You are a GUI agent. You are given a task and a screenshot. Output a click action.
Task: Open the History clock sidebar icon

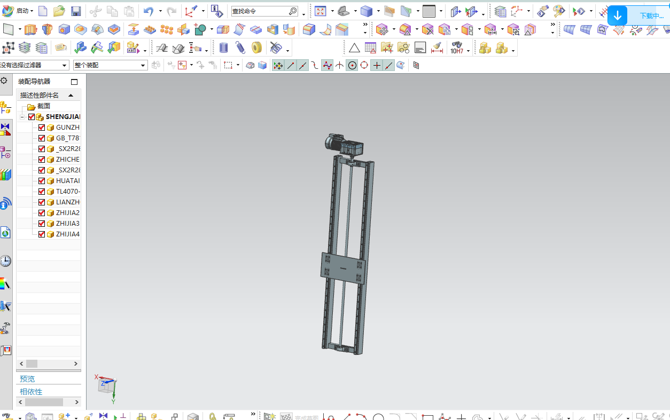[5, 261]
